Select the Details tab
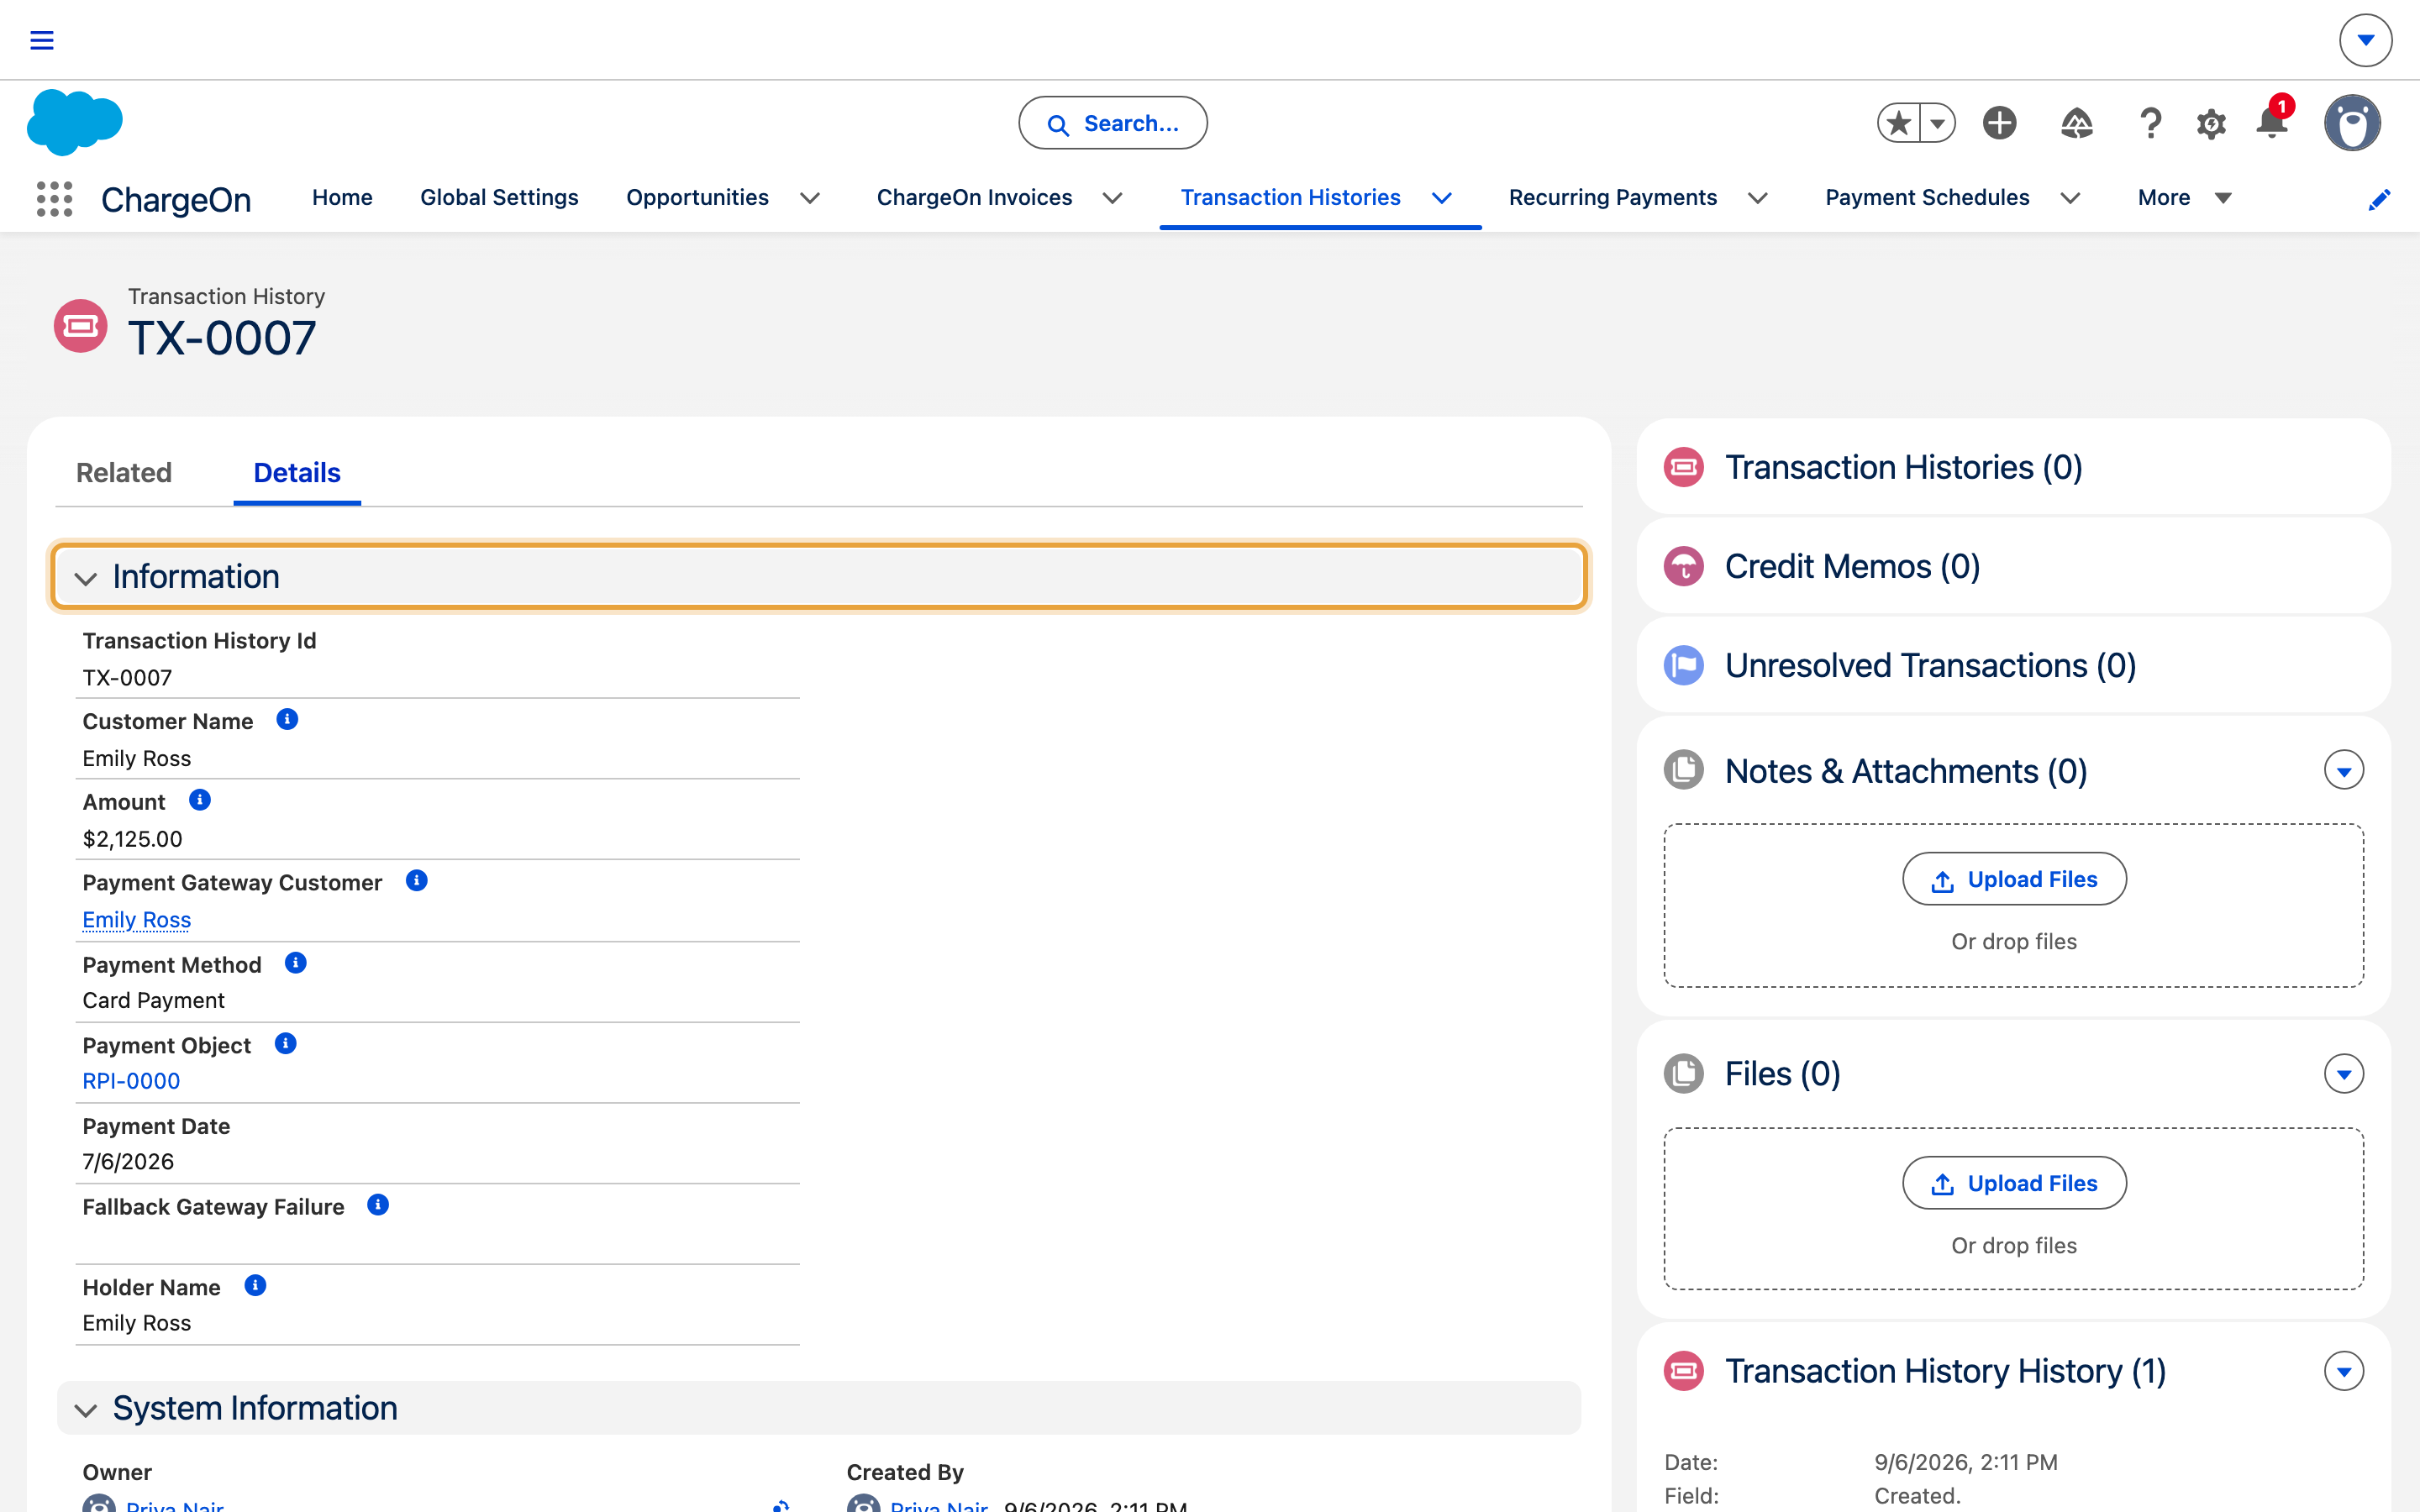This screenshot has height=1512, width=2420. (297, 473)
